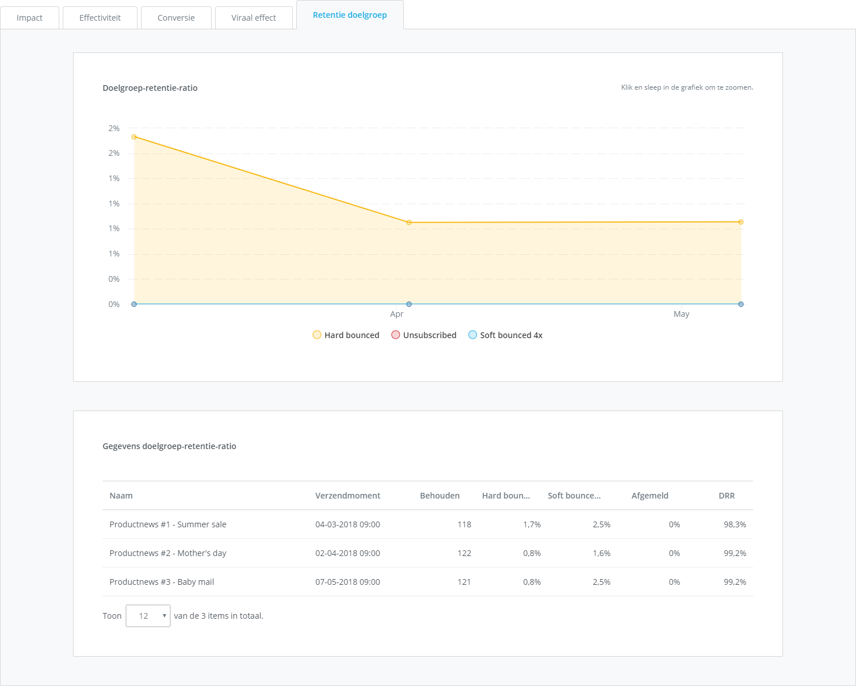Go to the Viraal effect tab

(254, 18)
